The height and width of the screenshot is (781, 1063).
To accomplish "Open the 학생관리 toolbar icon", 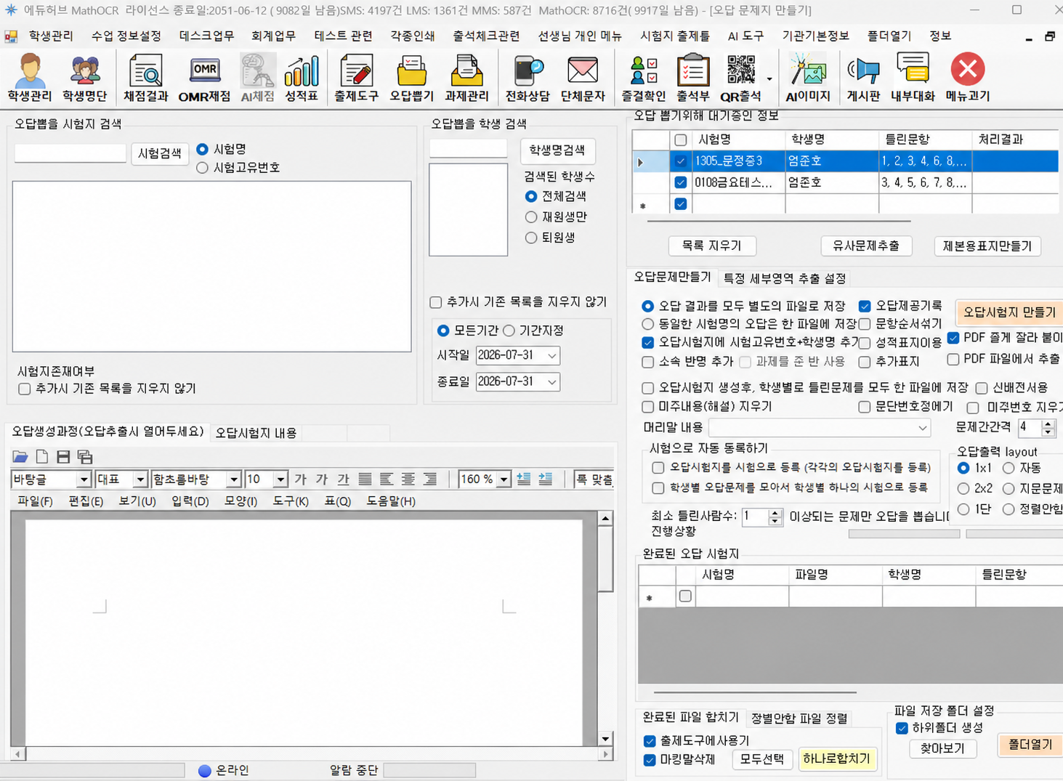I will coord(30,77).
